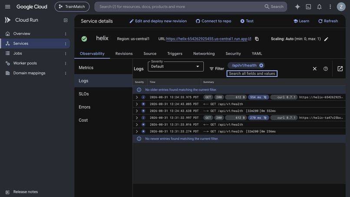350x197 pixels.
Task: Click Connect to repo
Action: click(213, 21)
